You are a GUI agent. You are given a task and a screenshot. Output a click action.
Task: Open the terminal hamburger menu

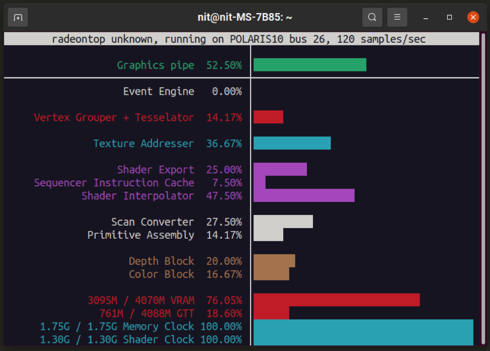[397, 17]
